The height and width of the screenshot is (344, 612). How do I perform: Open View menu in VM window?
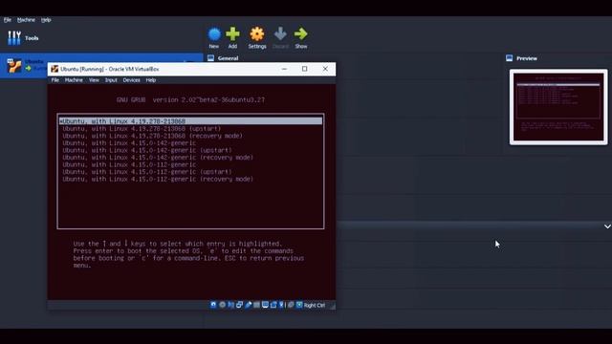pos(94,80)
